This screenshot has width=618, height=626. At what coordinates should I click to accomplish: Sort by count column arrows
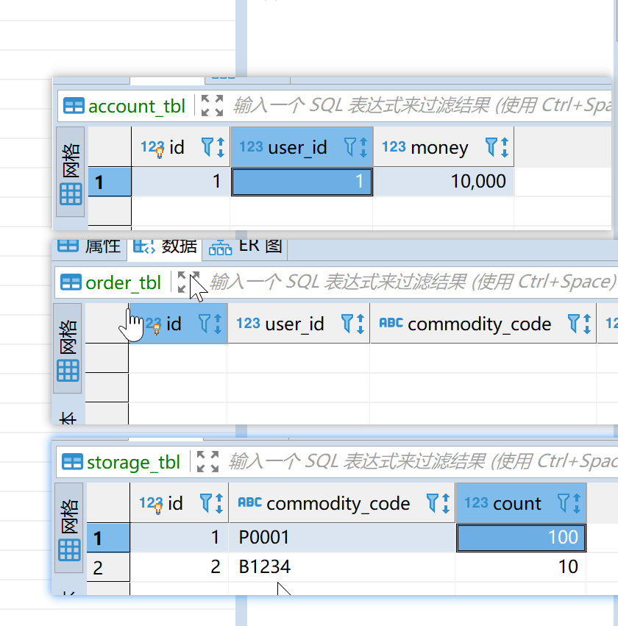[x=577, y=503]
